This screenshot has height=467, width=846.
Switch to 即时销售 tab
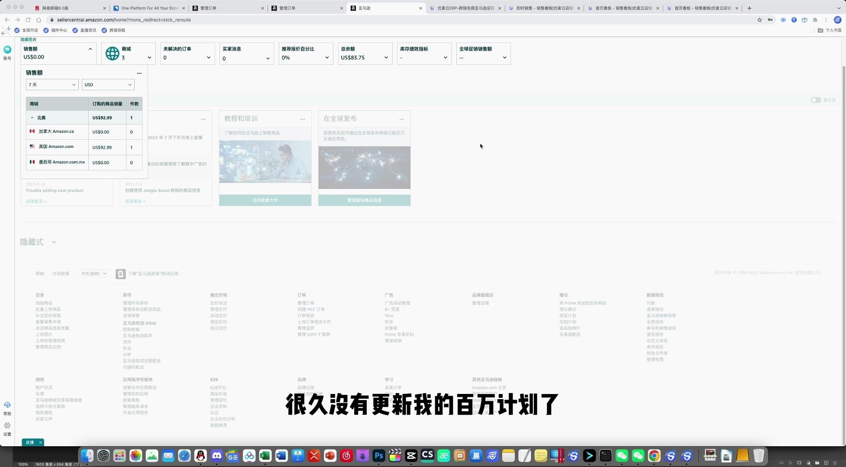pos(544,8)
